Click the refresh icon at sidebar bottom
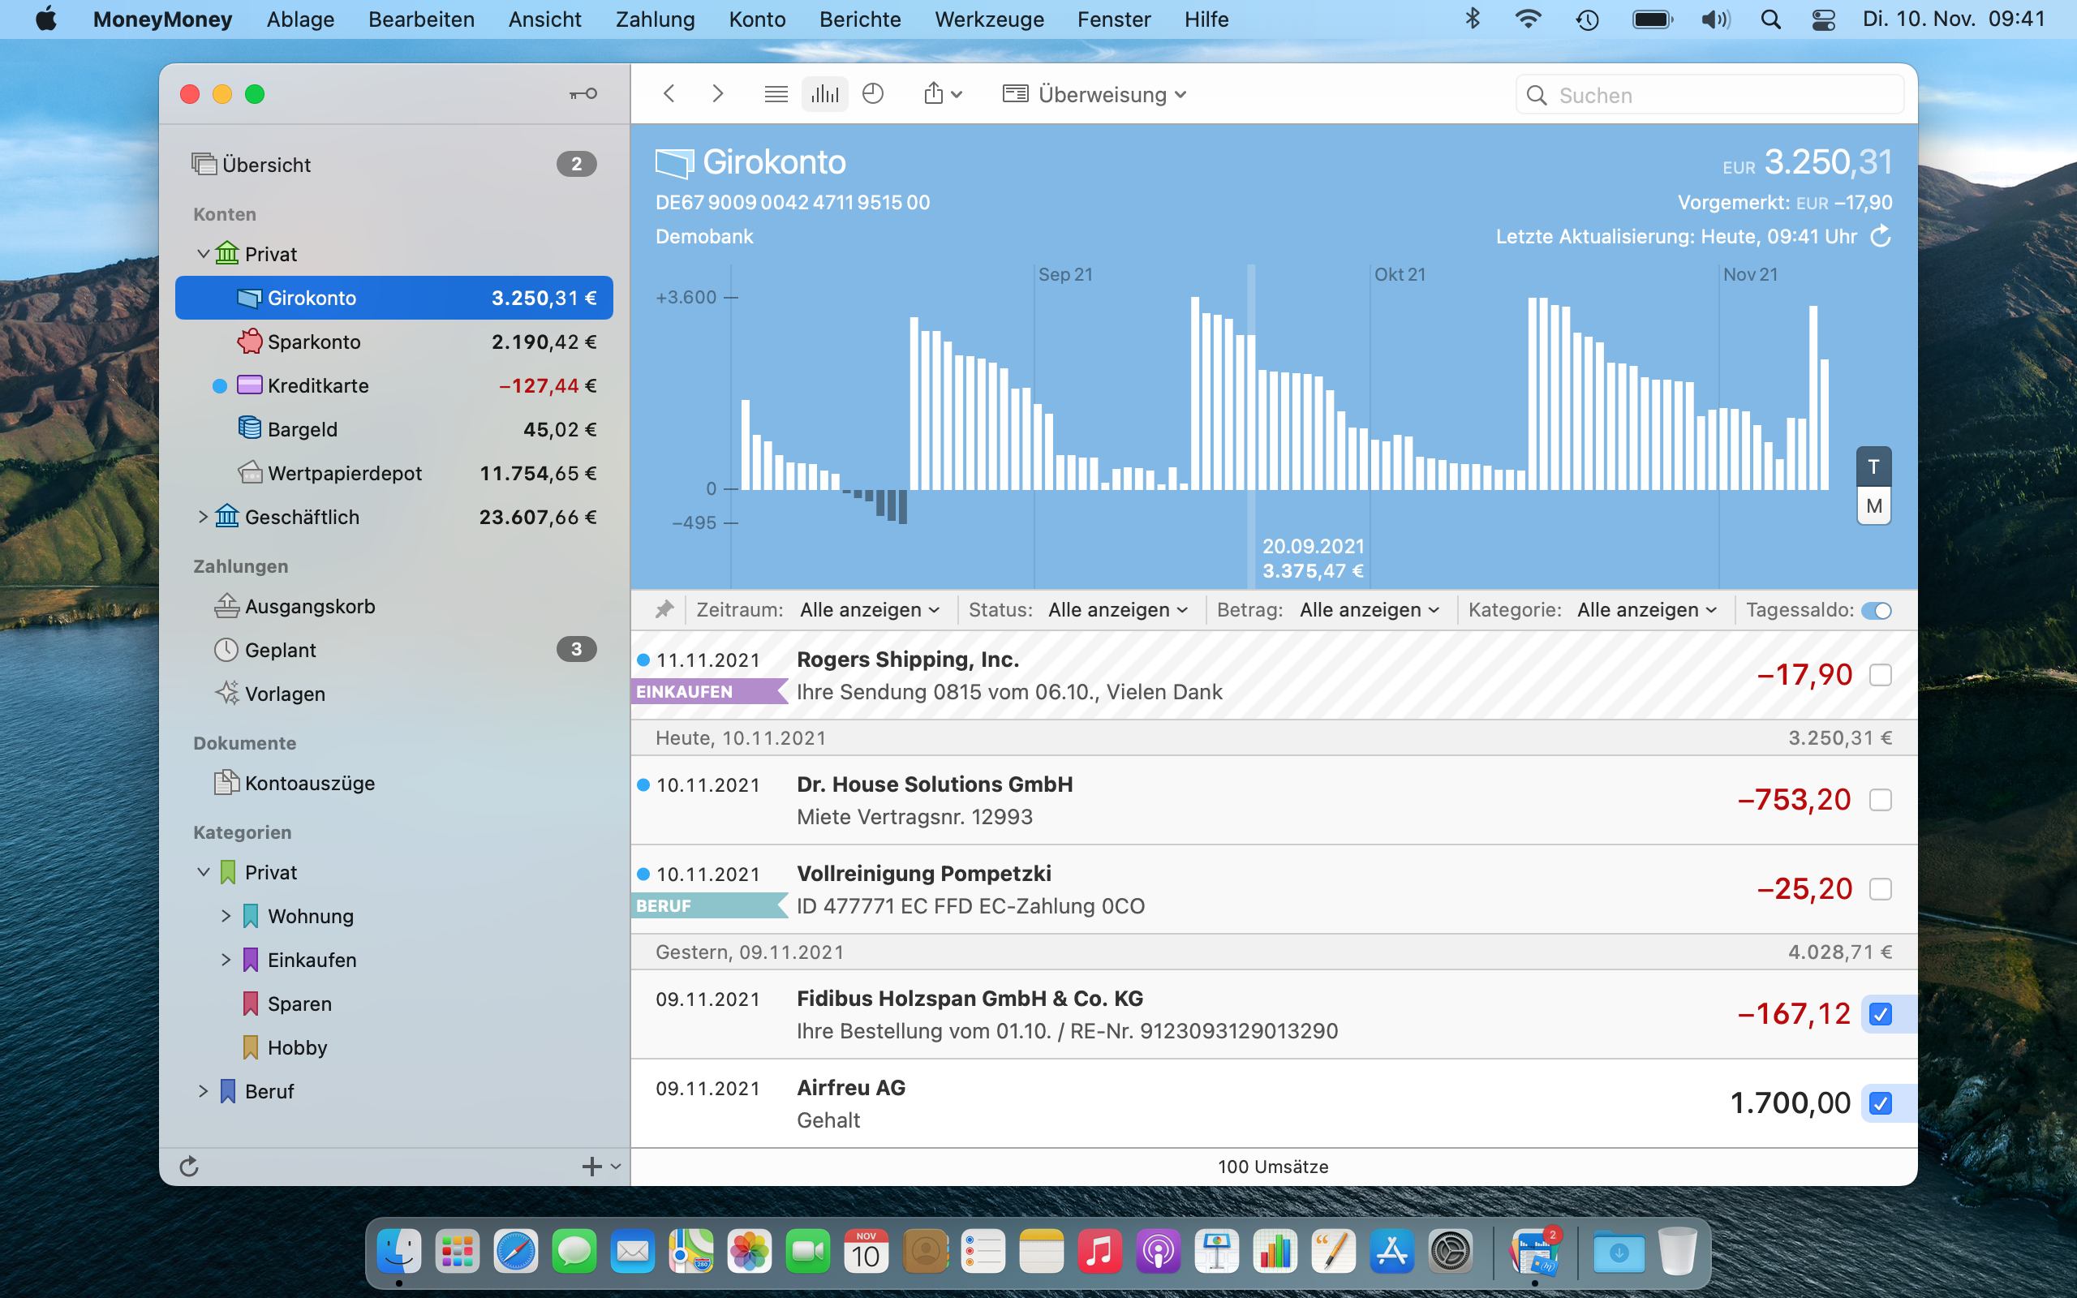 pos(189,1166)
